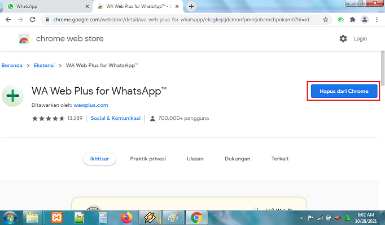Click the page vertical scrollbar
Viewport: 385px width, 225px height.
(383, 68)
